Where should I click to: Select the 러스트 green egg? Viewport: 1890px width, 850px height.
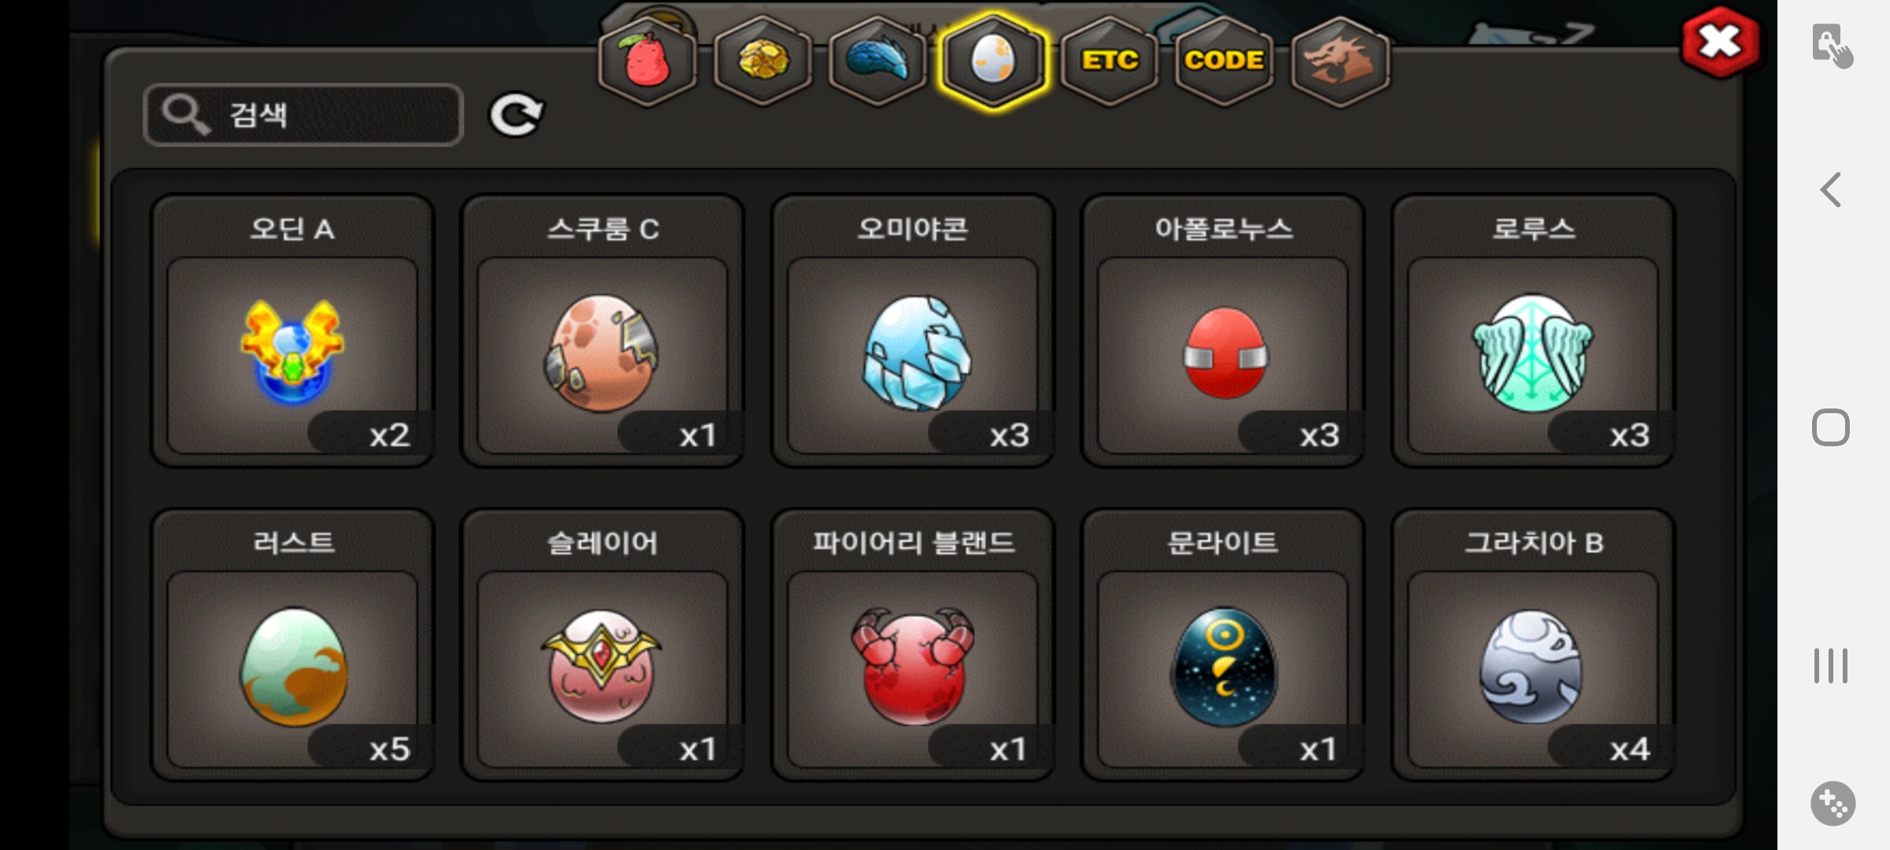click(x=292, y=645)
